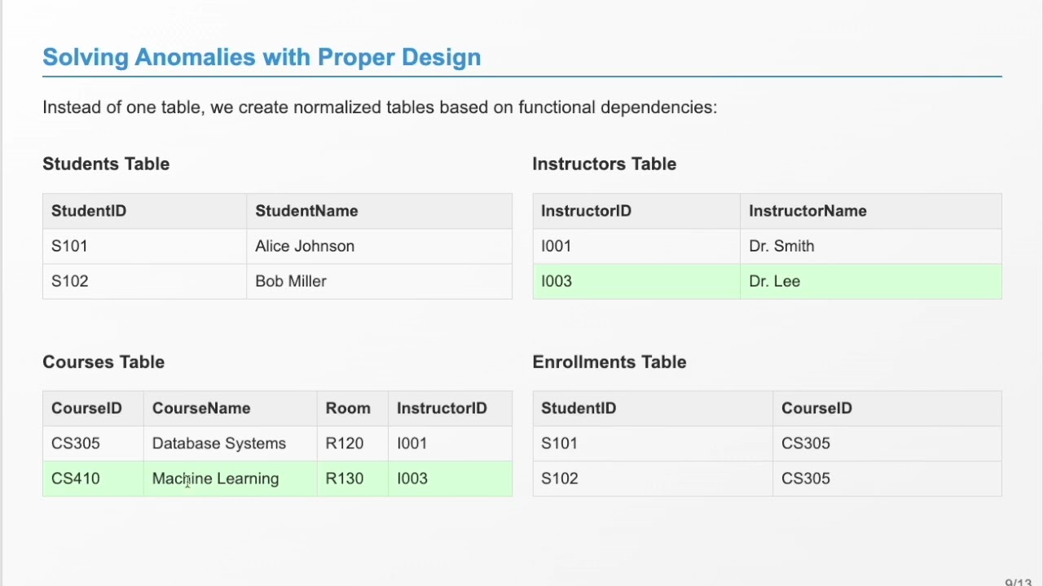Click the 'Instructors Table' heading

[x=604, y=164]
